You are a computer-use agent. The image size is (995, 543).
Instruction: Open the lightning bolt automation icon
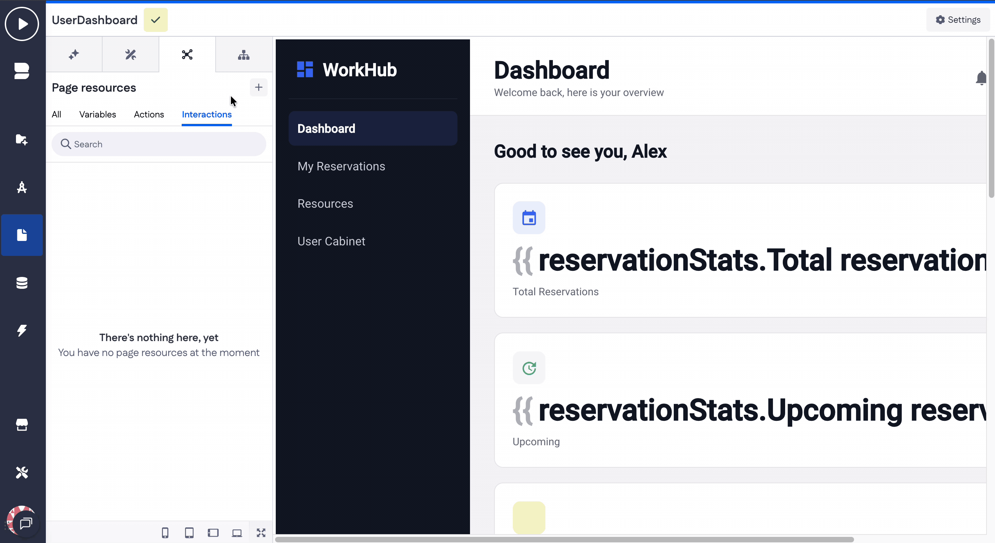(x=22, y=330)
